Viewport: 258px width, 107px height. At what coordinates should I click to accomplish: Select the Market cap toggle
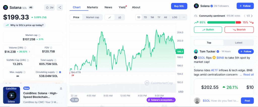(93, 17)
